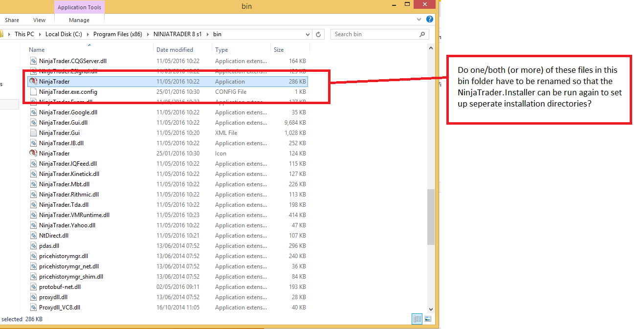Expand the ribbon with the chevron arrow
Screen dimensions: 639x329
click(419, 20)
